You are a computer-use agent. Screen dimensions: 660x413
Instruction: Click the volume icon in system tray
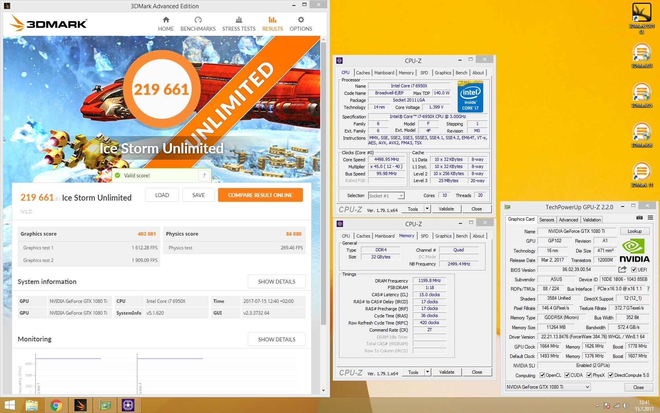[626, 406]
